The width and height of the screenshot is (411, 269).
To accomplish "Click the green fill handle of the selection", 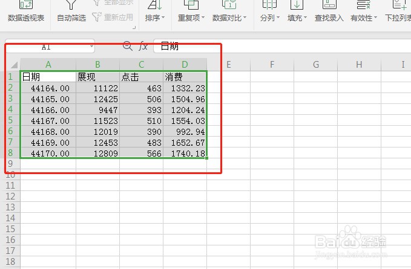I will point(207,158).
